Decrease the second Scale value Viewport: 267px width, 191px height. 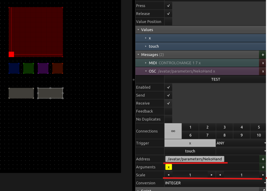tap(220, 175)
